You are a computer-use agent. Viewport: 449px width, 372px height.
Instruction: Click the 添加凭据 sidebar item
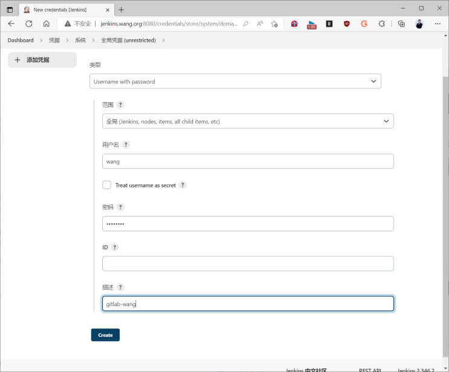click(x=42, y=60)
